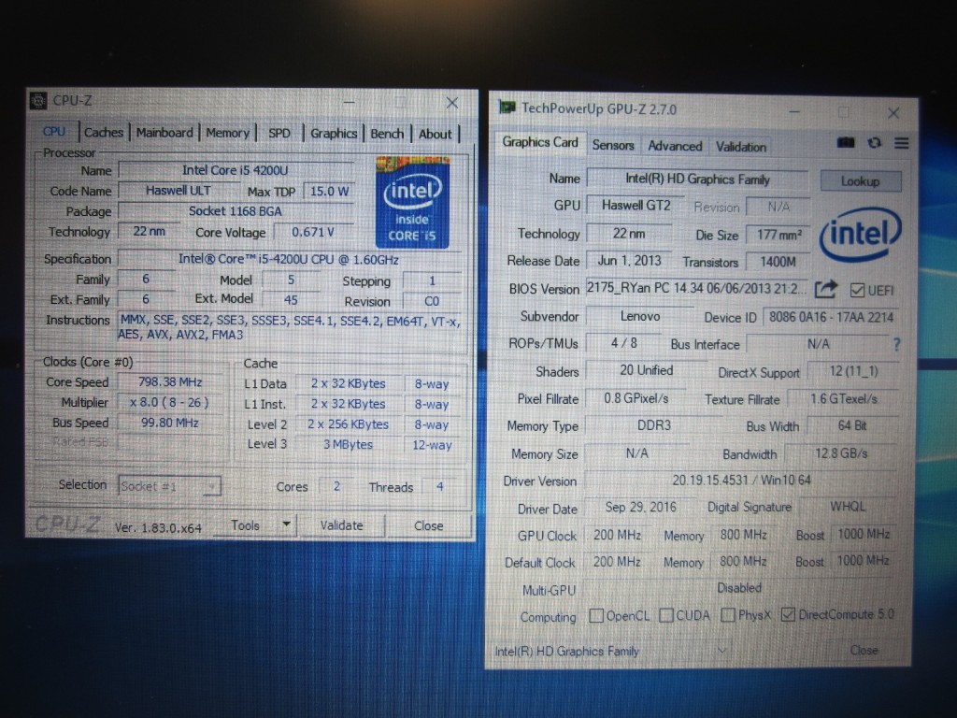
Task: Toggle the UEFI checkbox
Action: pos(857,290)
